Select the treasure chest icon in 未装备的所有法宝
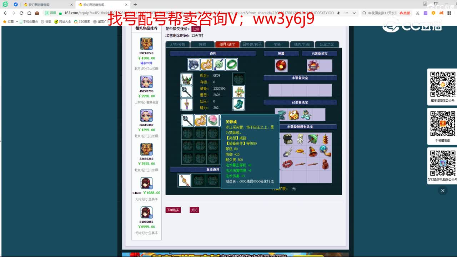This screenshot has height=257, width=457. [x=288, y=138]
